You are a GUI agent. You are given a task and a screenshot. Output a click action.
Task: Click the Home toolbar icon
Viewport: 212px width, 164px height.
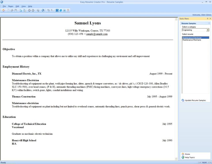point(3,10)
